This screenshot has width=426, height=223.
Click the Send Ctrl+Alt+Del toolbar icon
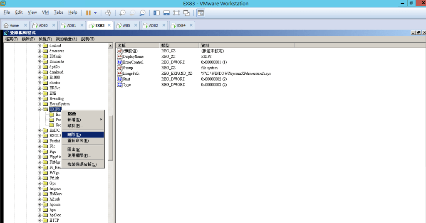[x=108, y=13]
